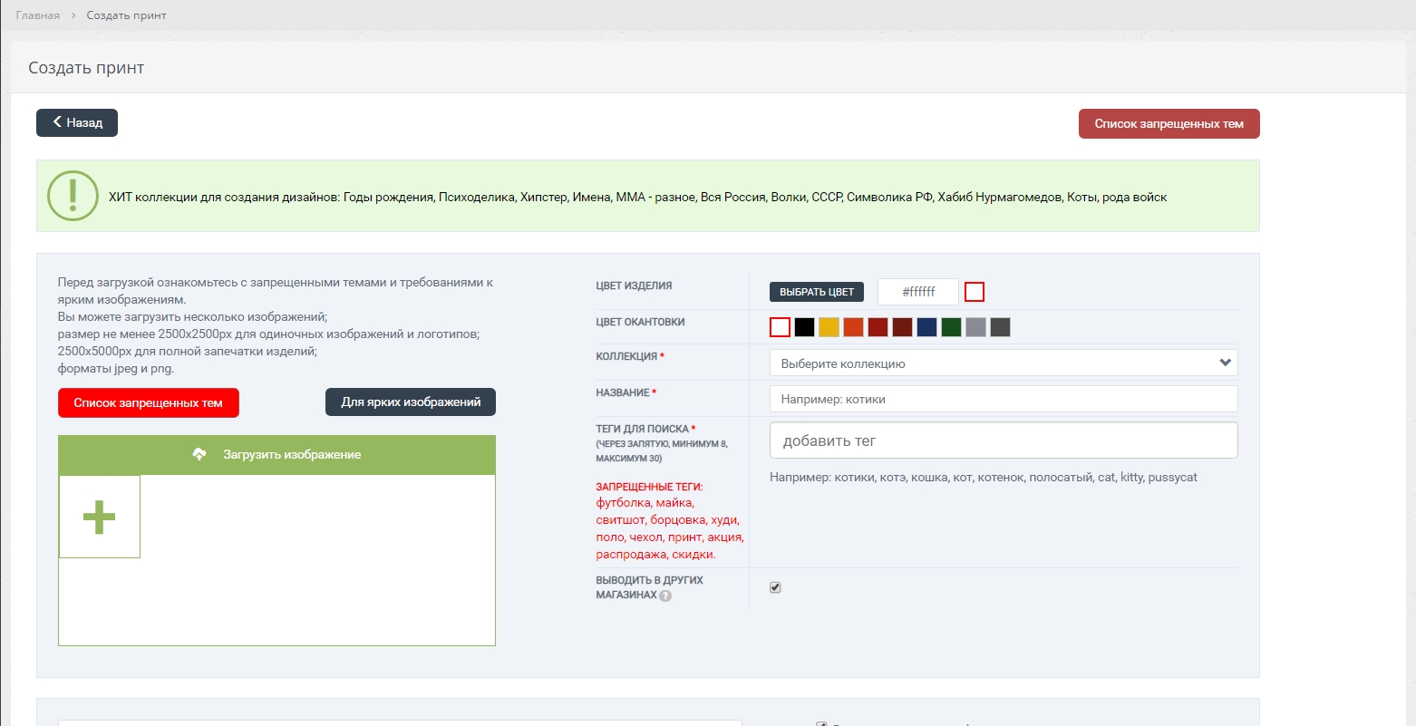Click the help question mark icon
The image size is (1416, 726).
665,595
